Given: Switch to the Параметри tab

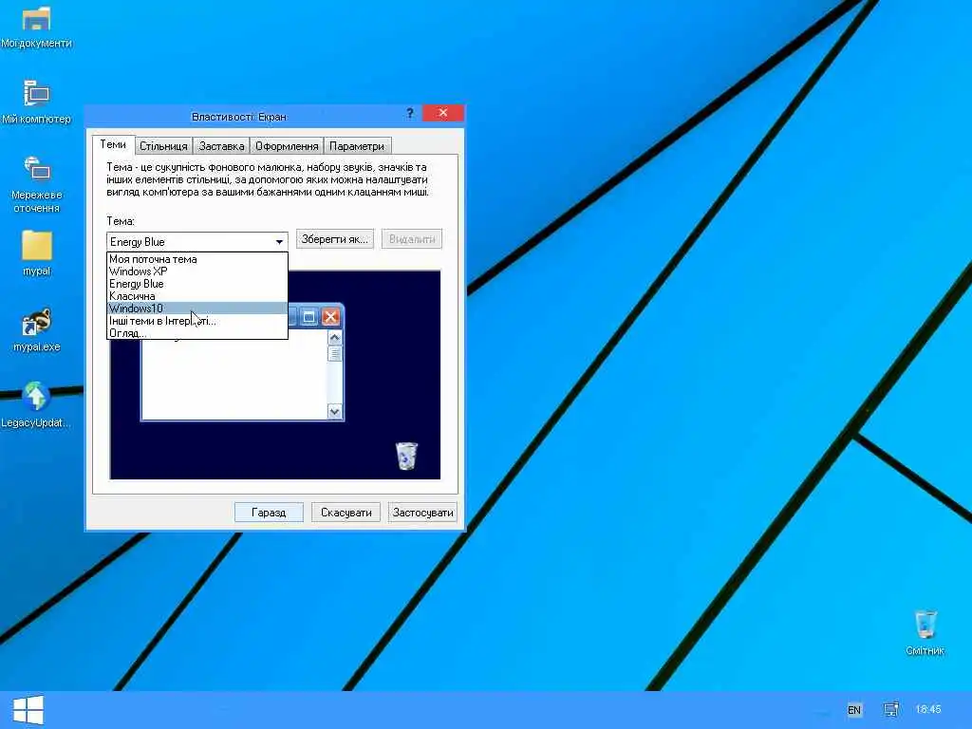Looking at the screenshot, I should point(357,146).
